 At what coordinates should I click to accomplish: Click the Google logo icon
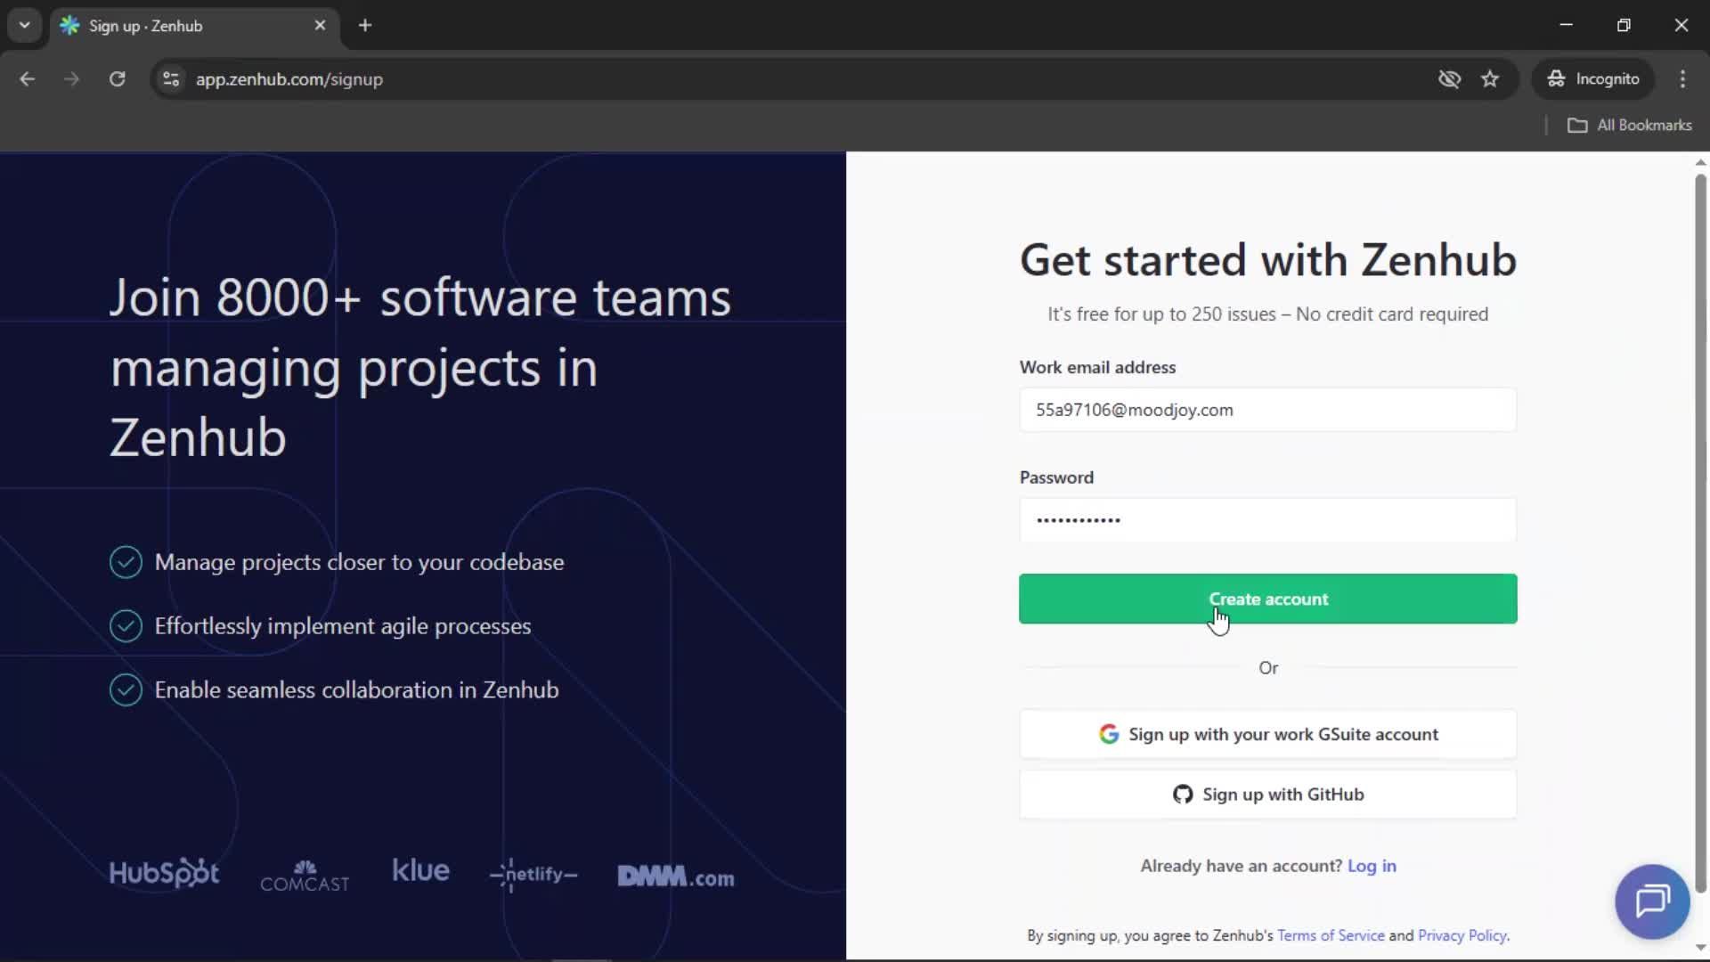[1109, 734]
